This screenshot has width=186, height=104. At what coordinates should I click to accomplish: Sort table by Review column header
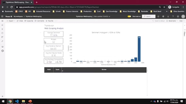pos(104,70)
